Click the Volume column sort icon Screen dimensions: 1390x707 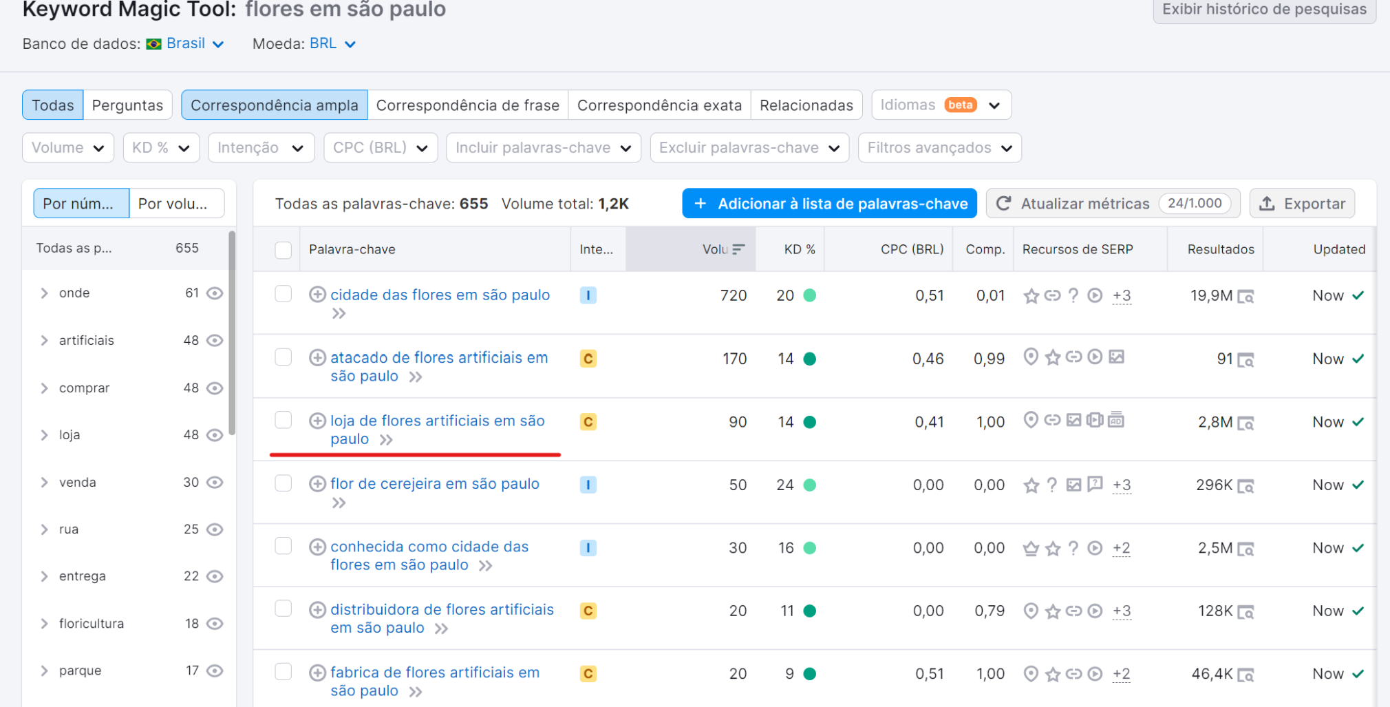point(738,249)
